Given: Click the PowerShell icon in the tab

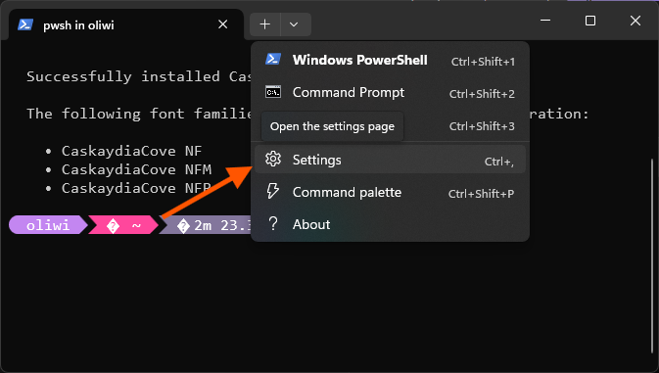Looking at the screenshot, I should click(25, 24).
